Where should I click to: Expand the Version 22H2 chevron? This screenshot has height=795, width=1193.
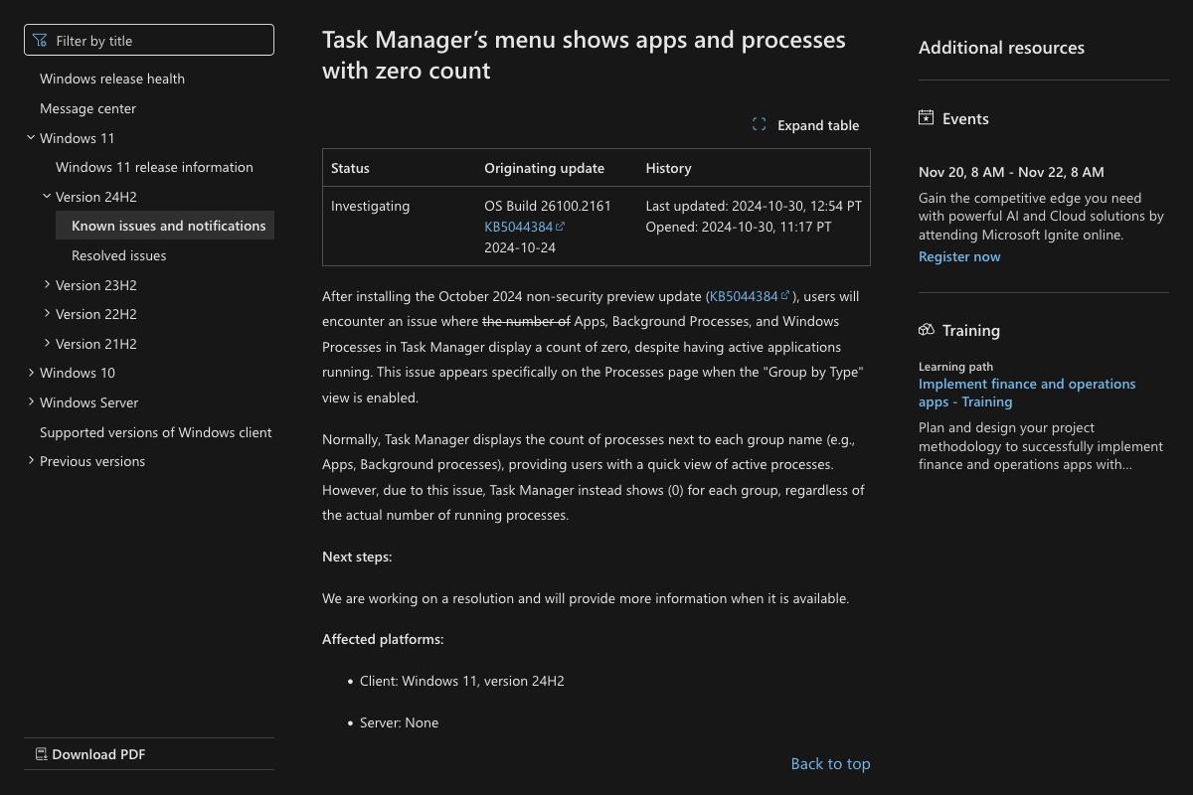(x=47, y=314)
